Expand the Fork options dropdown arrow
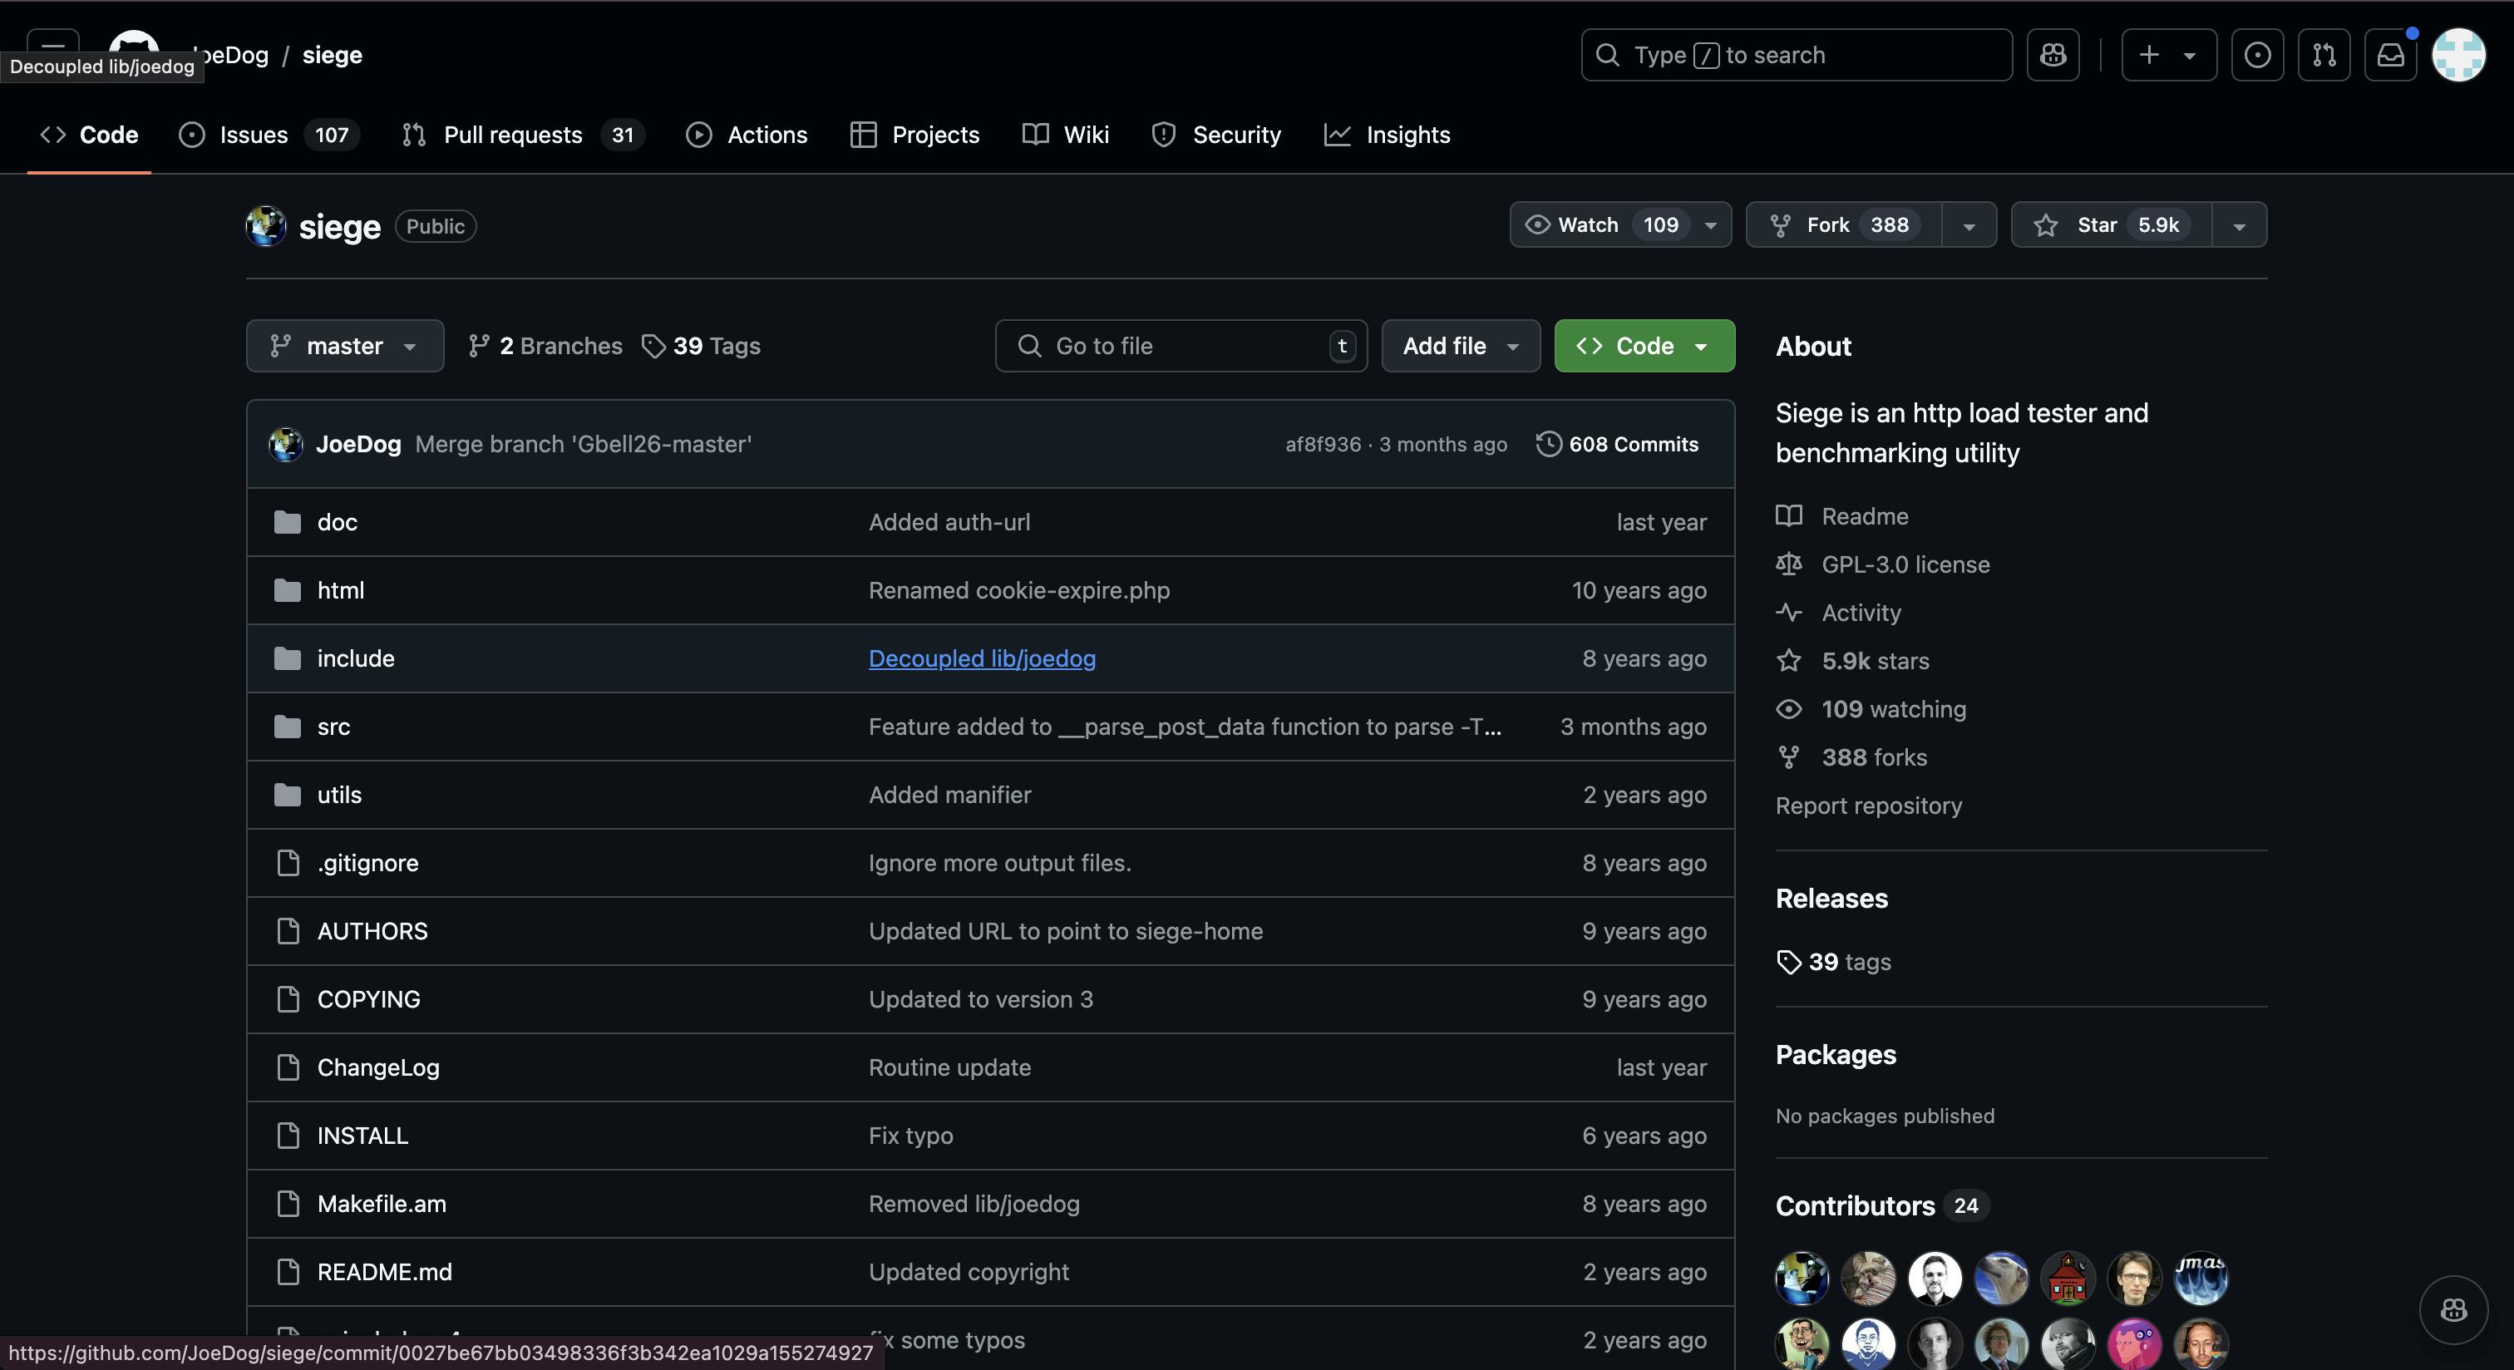 point(1969,225)
